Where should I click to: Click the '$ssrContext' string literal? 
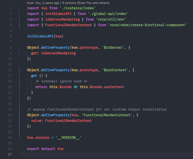point(115,70)
